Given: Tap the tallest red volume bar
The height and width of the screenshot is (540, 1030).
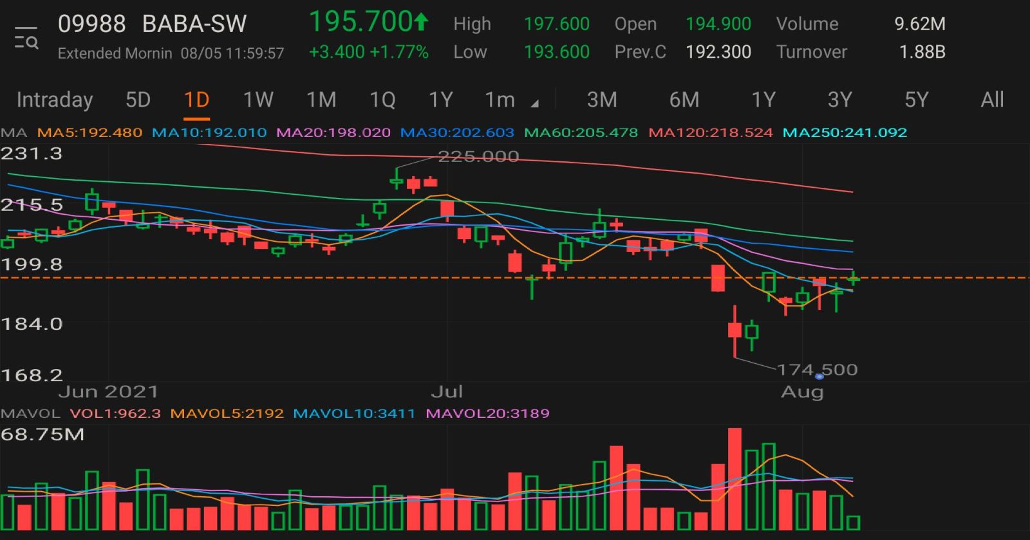Looking at the screenshot, I should [x=735, y=479].
